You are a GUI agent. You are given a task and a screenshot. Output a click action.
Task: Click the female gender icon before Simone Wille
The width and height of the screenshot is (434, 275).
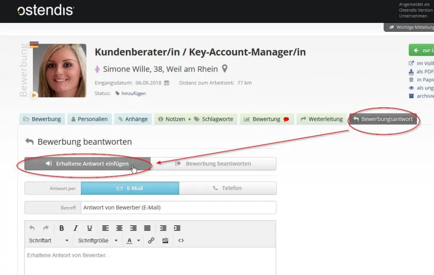point(97,69)
